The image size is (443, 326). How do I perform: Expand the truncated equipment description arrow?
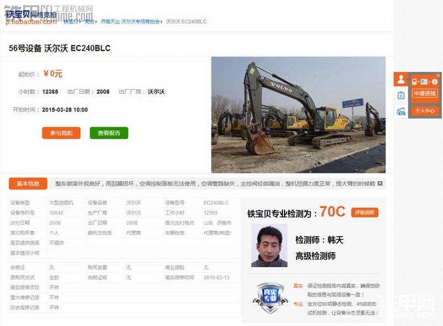coord(380,184)
